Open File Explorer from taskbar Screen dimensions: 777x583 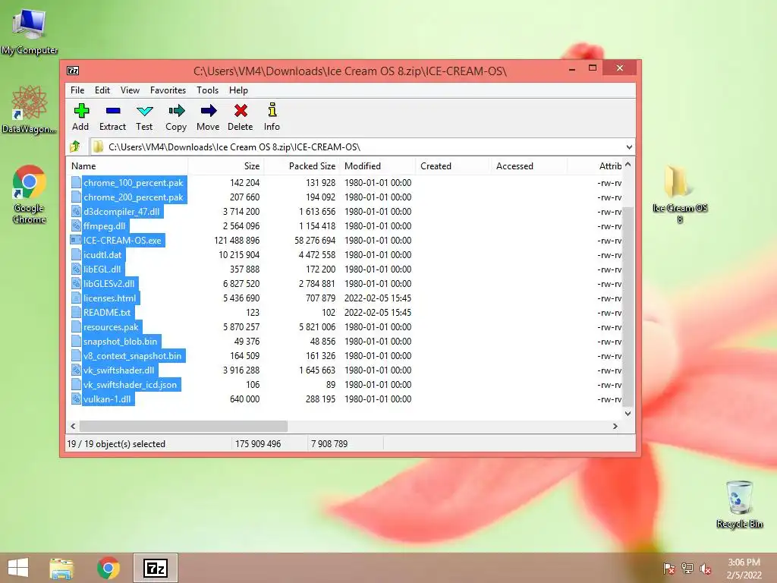point(61,568)
